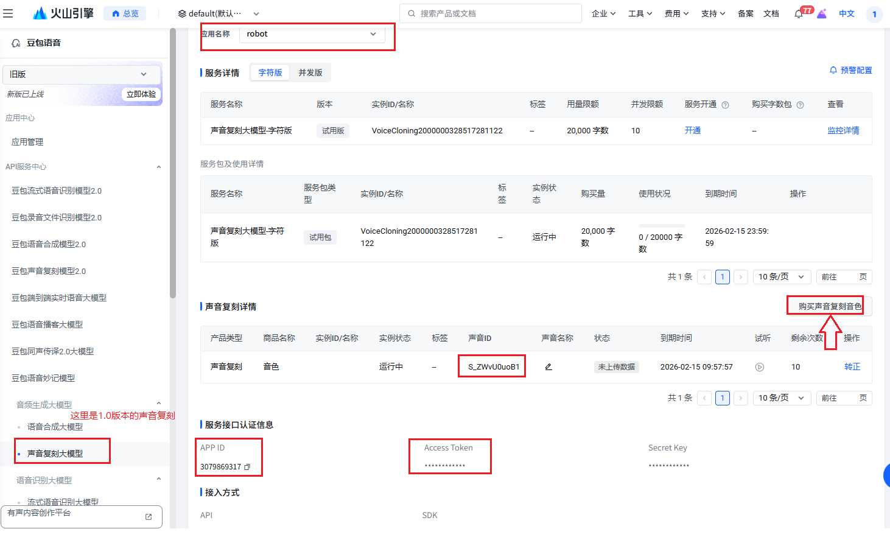Switch to the 字符版 tab
Screen dimensions: 890x540
pos(270,72)
